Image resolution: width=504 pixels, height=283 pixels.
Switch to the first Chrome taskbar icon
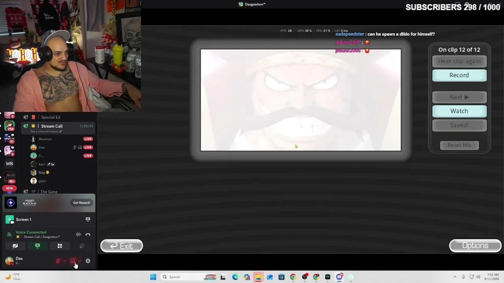click(x=293, y=277)
